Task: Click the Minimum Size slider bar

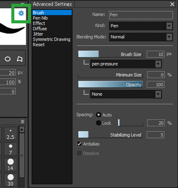Action: [x=110, y=75]
